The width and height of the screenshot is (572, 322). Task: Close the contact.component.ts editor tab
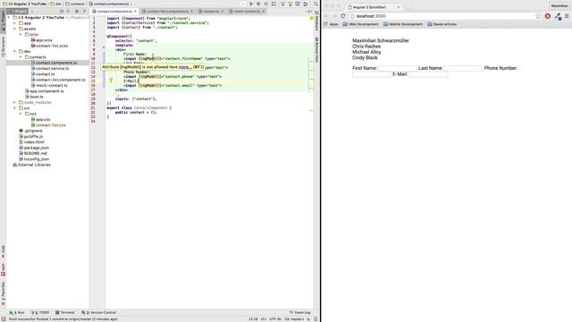(x=135, y=12)
